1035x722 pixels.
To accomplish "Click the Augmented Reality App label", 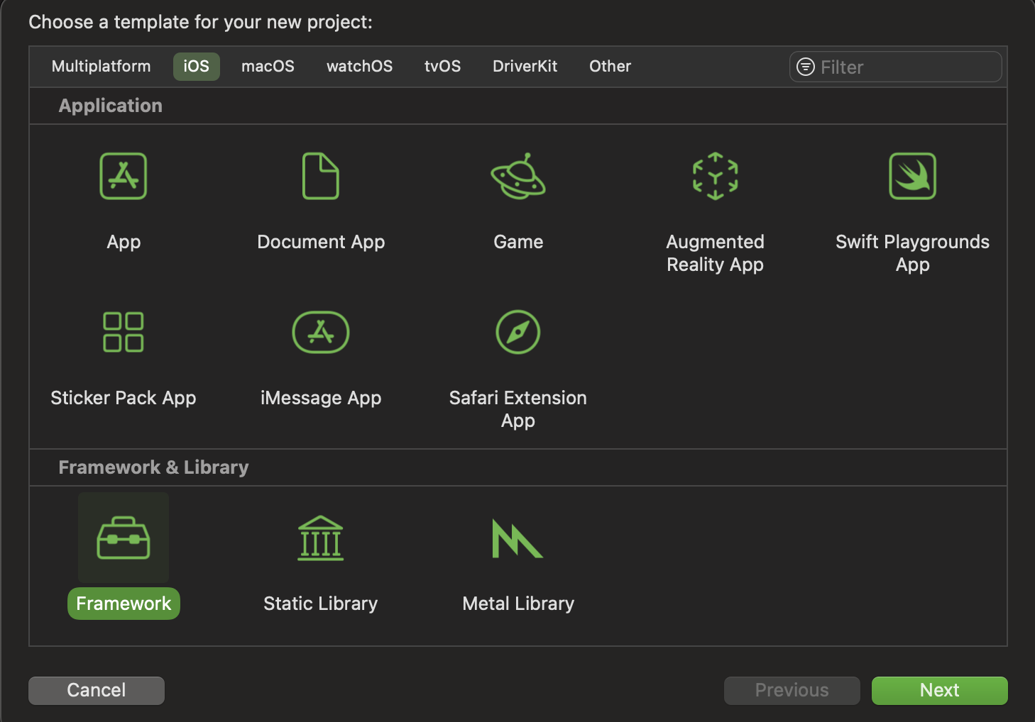I will 716,253.
